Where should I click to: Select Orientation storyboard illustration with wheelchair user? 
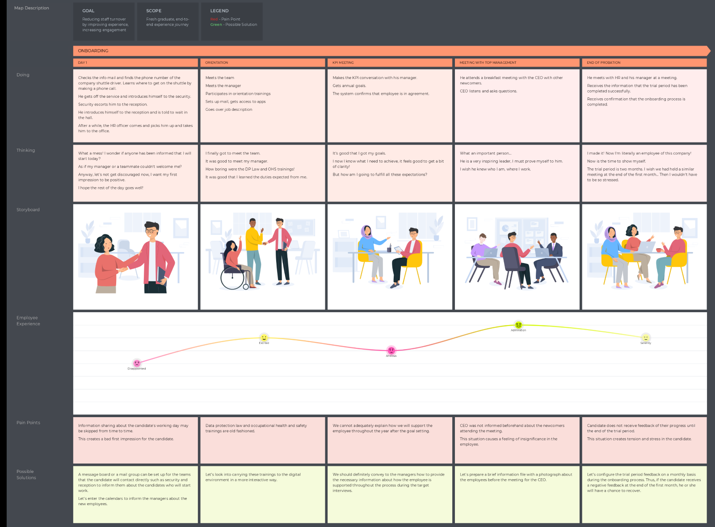(263, 257)
